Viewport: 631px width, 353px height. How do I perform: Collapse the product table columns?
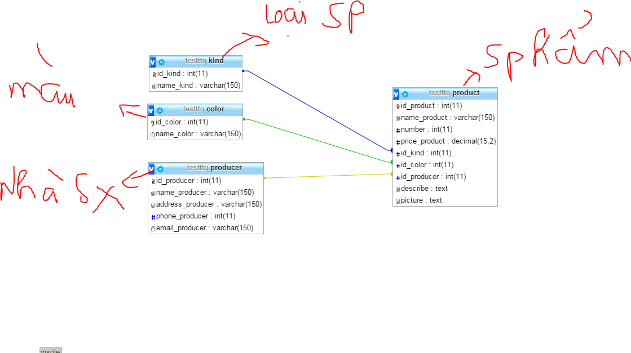pos(396,94)
